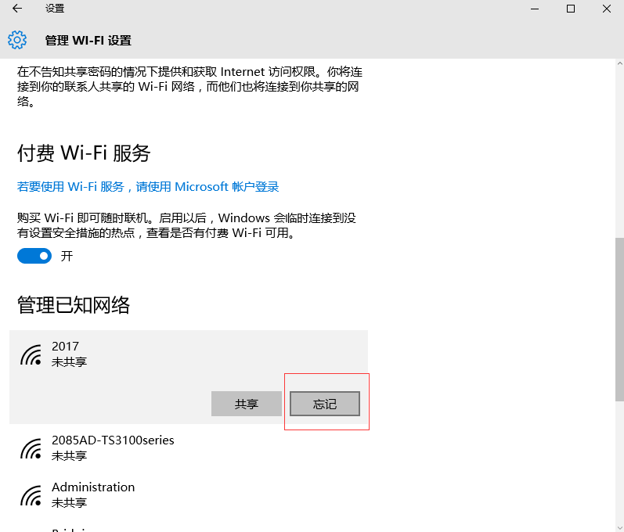Click the settings gear icon
Image resolution: width=624 pixels, height=532 pixels.
pyautogui.click(x=17, y=40)
